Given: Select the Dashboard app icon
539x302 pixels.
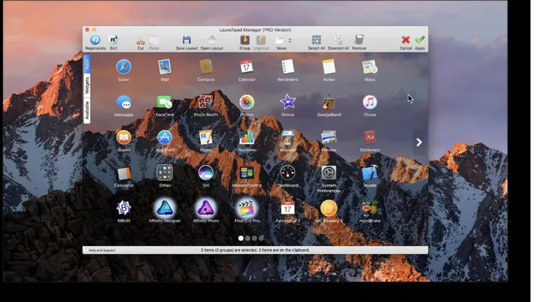Looking at the screenshot, I should 287,173.
